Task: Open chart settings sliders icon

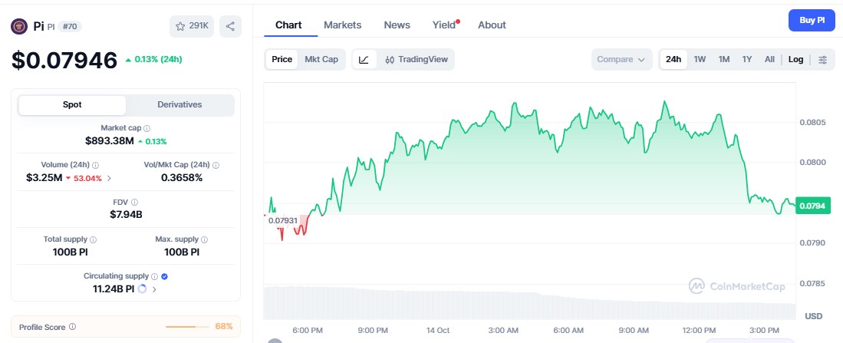Action: pyautogui.click(x=822, y=60)
